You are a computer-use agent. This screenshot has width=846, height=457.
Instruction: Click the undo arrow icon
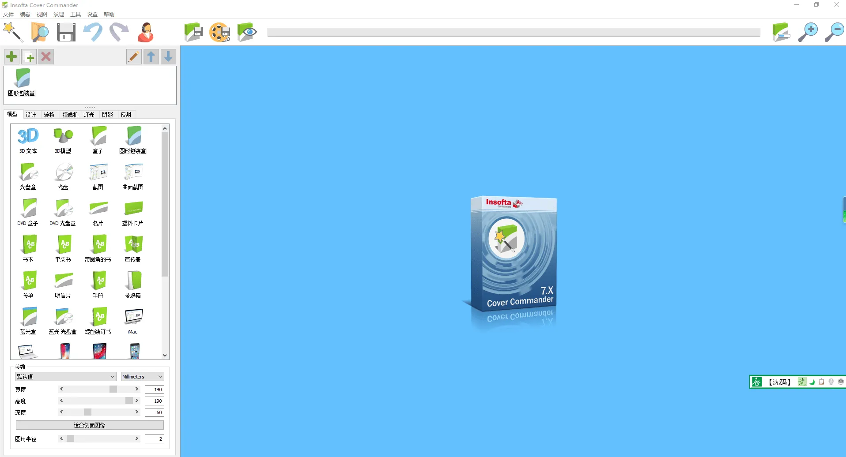[93, 32]
